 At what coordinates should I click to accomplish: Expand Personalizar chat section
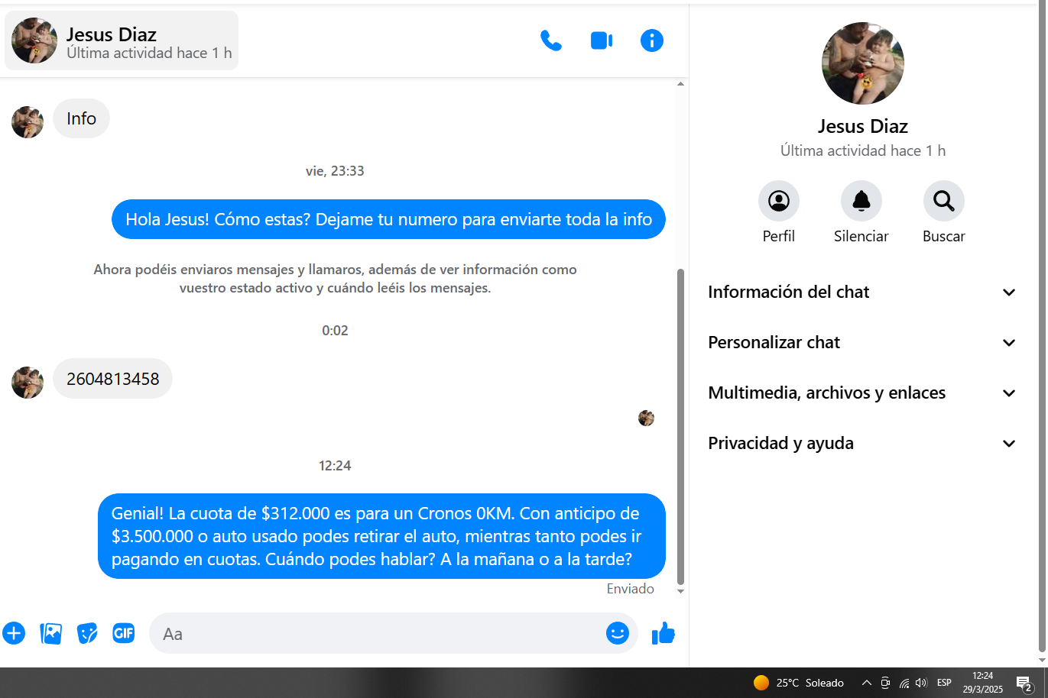coord(862,343)
